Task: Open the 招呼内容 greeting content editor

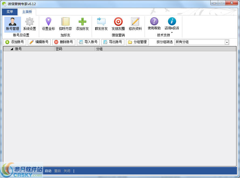Action: 65,24
